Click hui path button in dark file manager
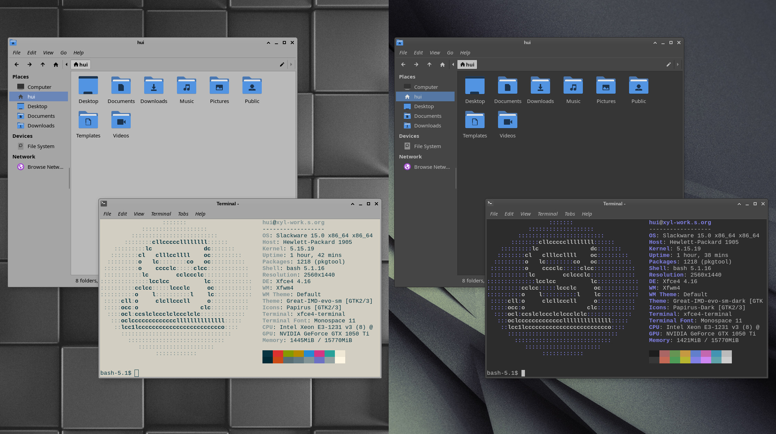Screen dimensions: 776x434 [468, 64]
